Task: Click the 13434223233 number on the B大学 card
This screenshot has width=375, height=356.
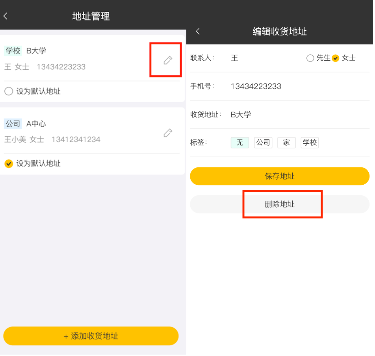Action: click(x=61, y=67)
